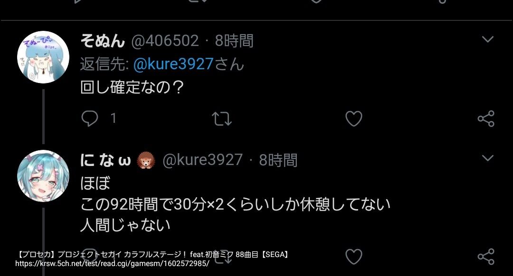This screenshot has height=276, width=513.
Task: Open になω's profile avatar
Action: [x=43, y=176]
